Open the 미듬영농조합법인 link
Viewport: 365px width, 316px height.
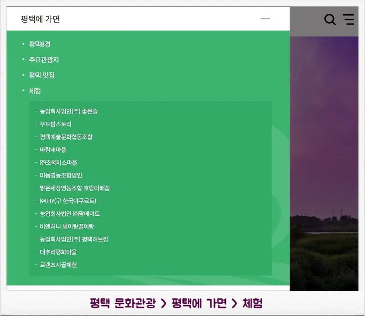tap(61, 175)
